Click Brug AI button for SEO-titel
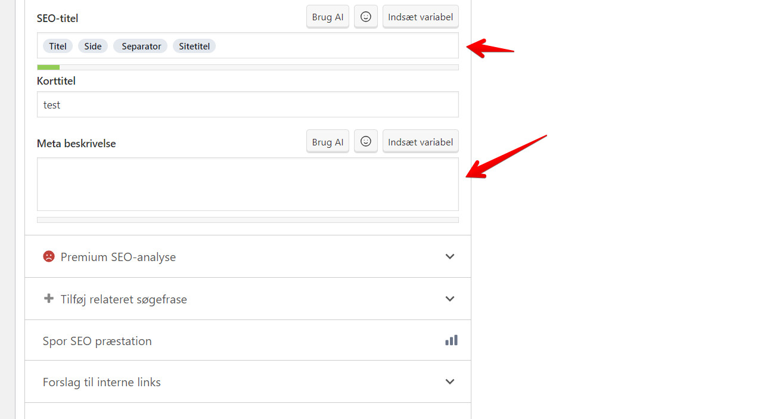Viewport: 767px width, 419px height. (x=328, y=17)
